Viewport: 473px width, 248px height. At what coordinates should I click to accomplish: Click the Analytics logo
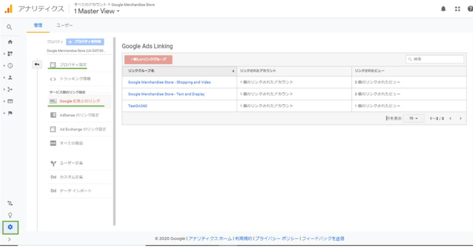8,9
